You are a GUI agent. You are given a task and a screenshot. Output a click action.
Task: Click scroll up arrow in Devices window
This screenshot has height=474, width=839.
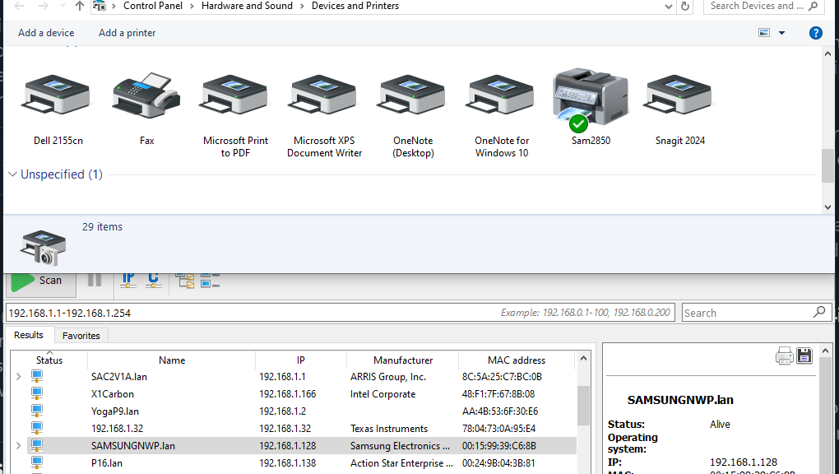827,53
